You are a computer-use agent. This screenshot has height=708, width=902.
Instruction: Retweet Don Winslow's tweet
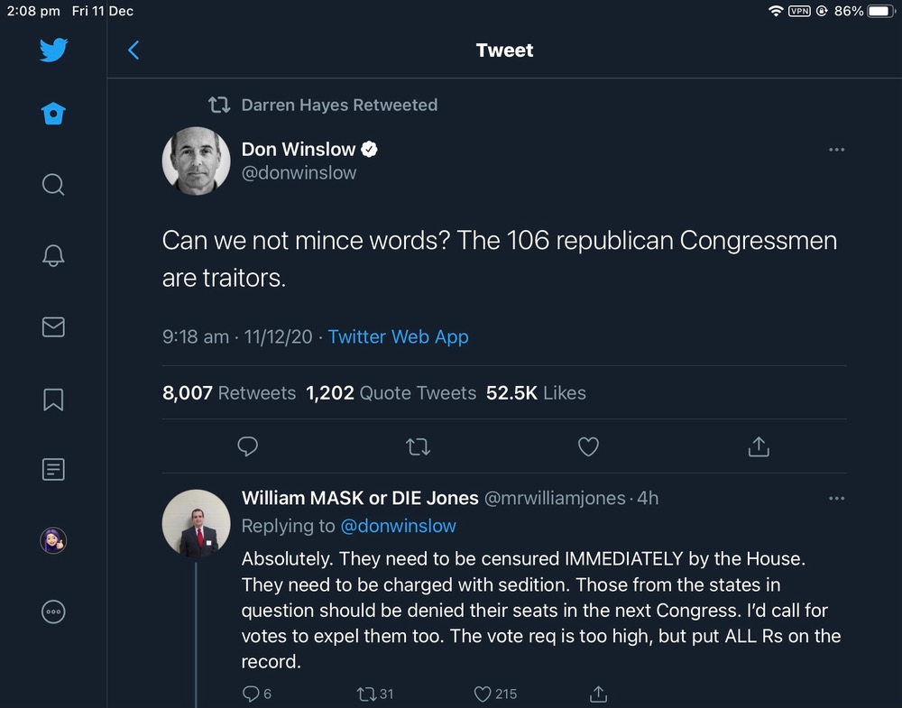tap(418, 446)
